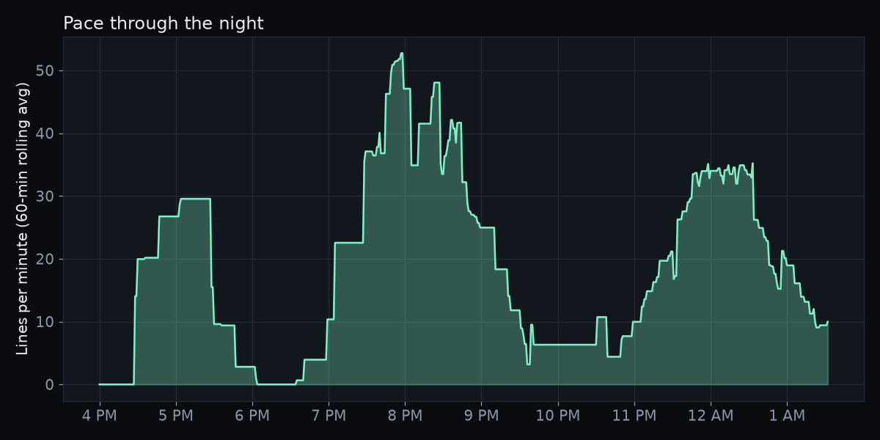
Task: Click the "6 PM" x-axis tick label
Action: (252, 416)
